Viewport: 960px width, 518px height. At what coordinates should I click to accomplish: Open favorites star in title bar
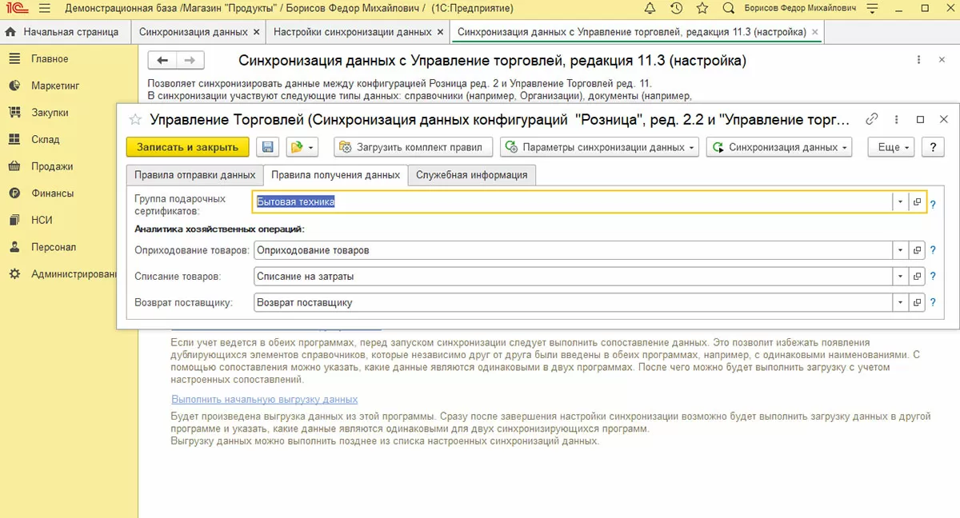tap(702, 9)
